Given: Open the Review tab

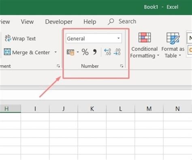Looking at the screenshot, I should 5,21.
